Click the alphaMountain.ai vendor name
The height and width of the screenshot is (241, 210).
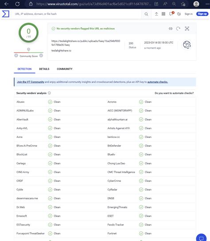117,119
